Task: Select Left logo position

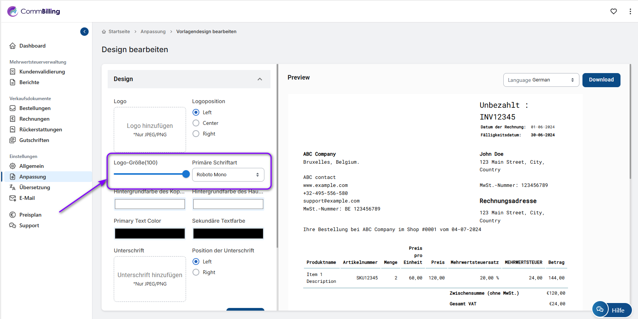Action: click(x=196, y=112)
